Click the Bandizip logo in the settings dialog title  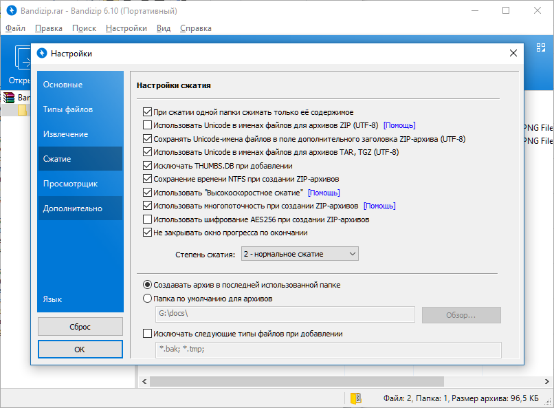[x=42, y=54]
